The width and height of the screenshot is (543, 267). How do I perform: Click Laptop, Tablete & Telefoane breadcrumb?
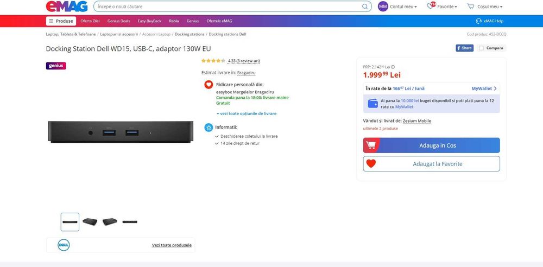[x=71, y=34]
